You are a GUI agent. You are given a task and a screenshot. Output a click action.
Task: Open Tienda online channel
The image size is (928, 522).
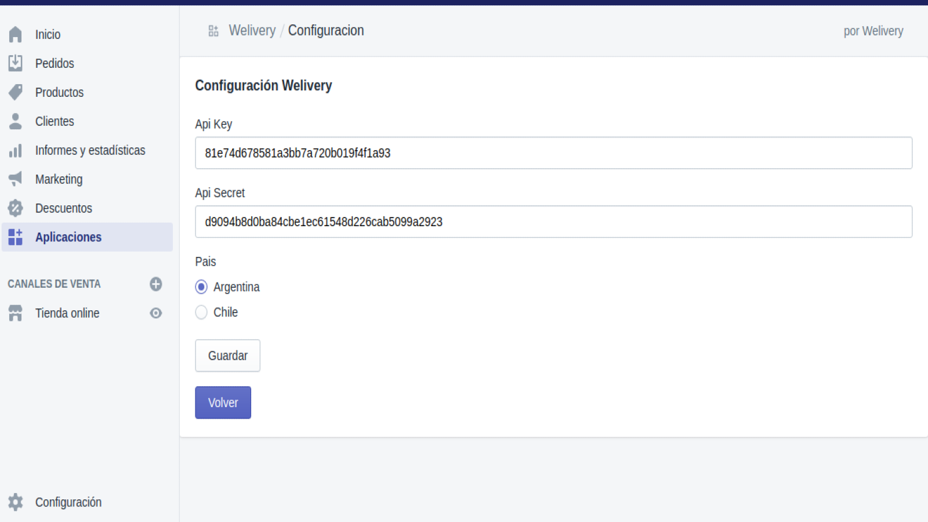[67, 313]
